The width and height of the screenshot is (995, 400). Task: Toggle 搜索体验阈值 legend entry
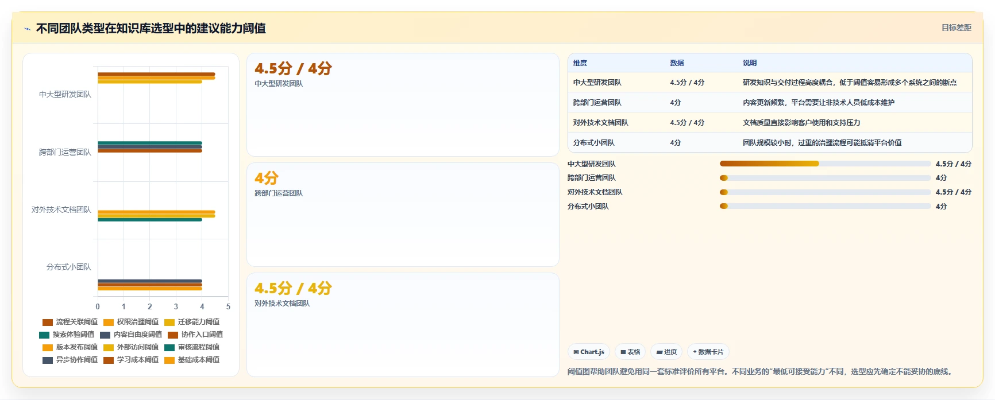coord(67,335)
